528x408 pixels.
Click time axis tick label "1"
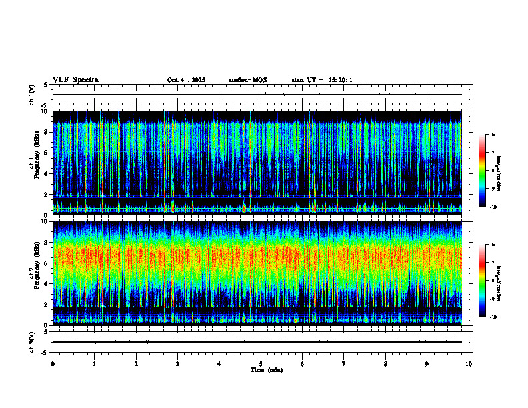94,364
